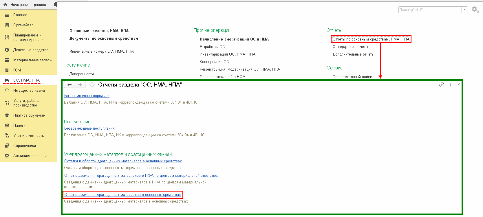Click the Прочие операции heading

coord(212,30)
